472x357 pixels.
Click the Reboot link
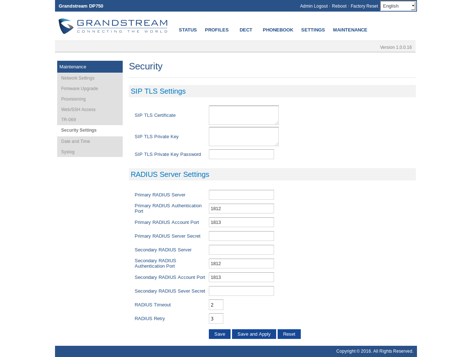pos(339,6)
